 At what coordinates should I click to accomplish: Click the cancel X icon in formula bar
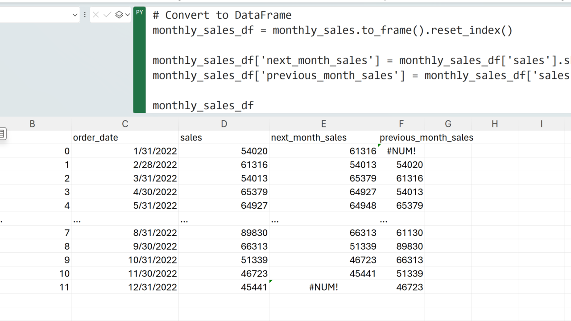96,15
